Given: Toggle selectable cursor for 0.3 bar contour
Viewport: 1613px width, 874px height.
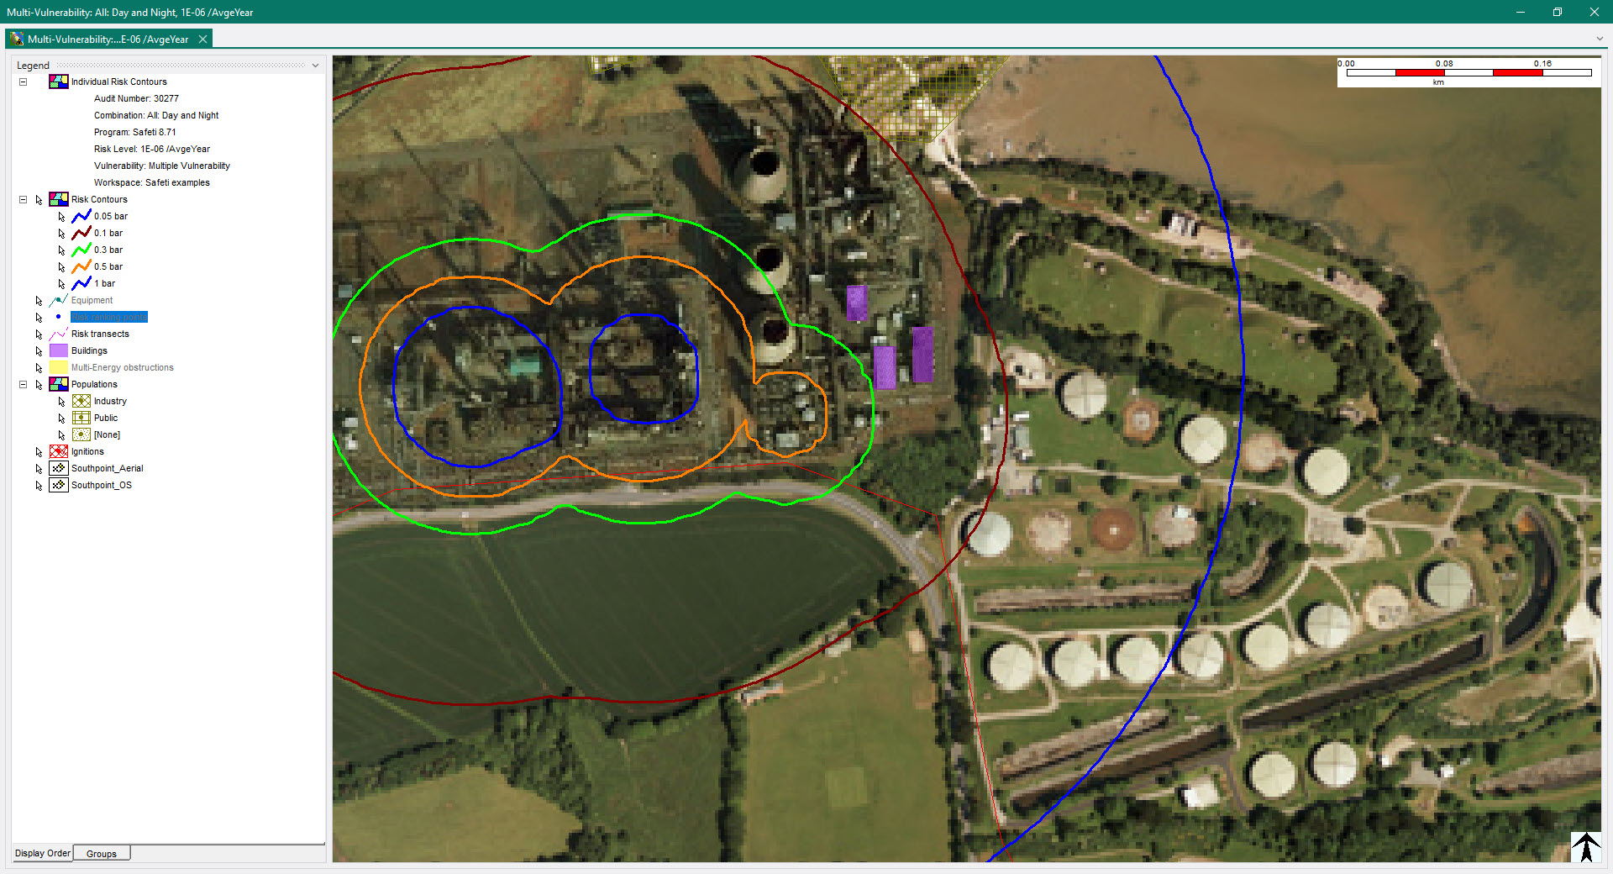Looking at the screenshot, I should 61,250.
